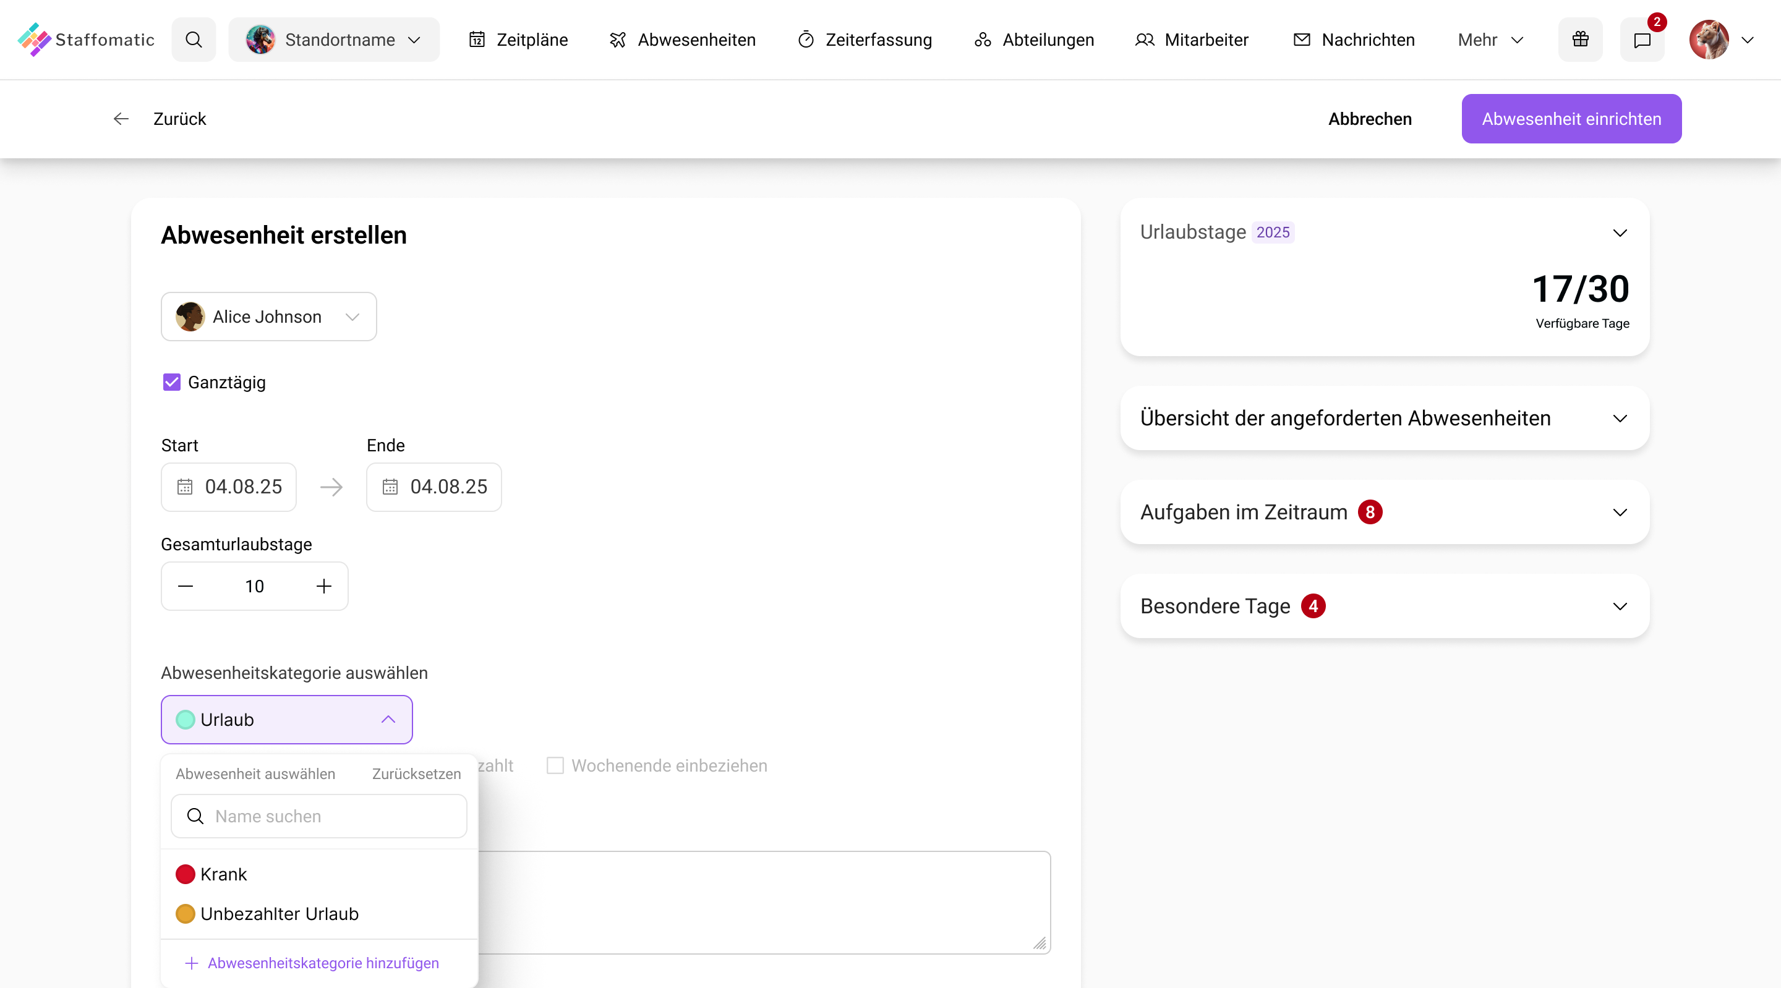This screenshot has height=988, width=1781.
Task: Click Zurücksetzen in the category picker
Action: 416,773
